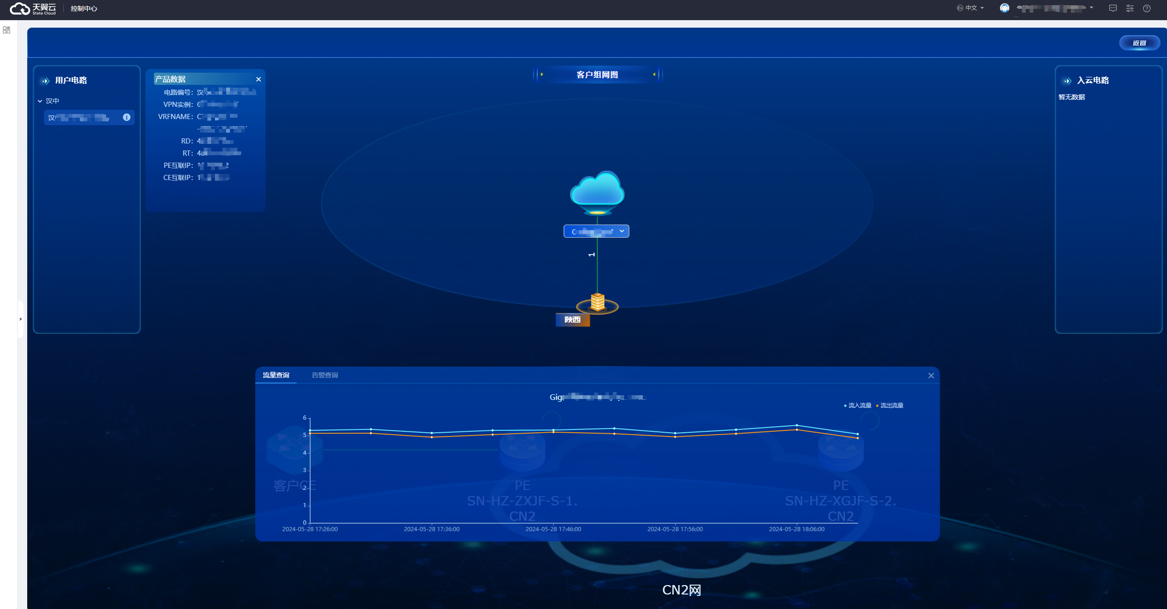Viewport: 1167px width, 609px height.
Task: Click the 暂无数据 text in 入云电路
Action: point(1072,97)
